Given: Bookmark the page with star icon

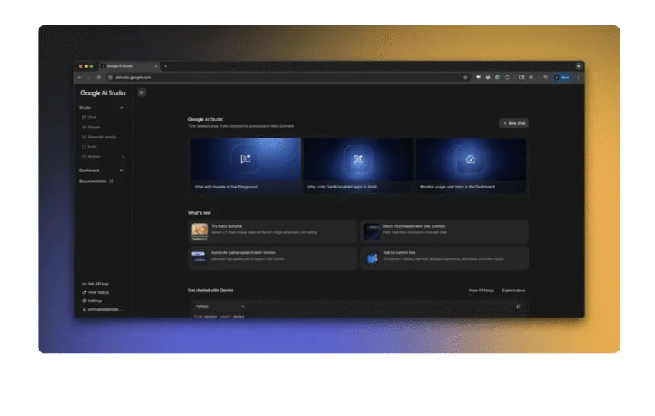Looking at the screenshot, I should (x=465, y=78).
